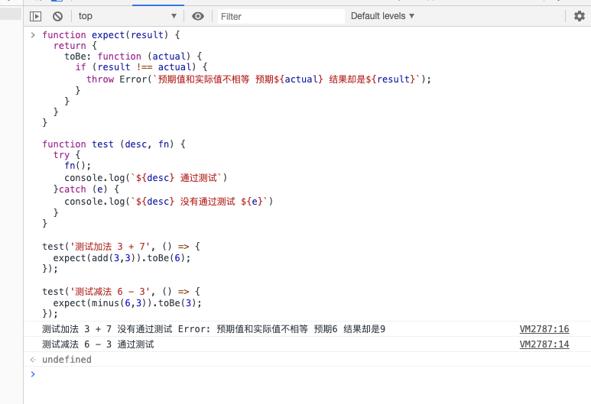Viewport: 591px width, 404px height.
Task: Open console settings gear icon
Action: tap(579, 16)
